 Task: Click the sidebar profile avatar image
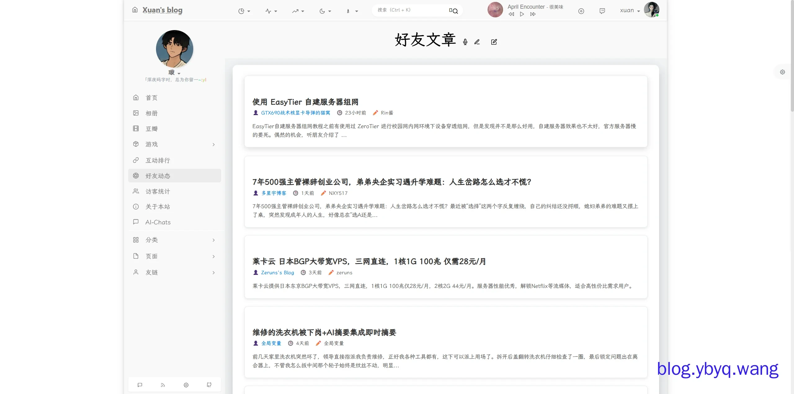click(175, 49)
